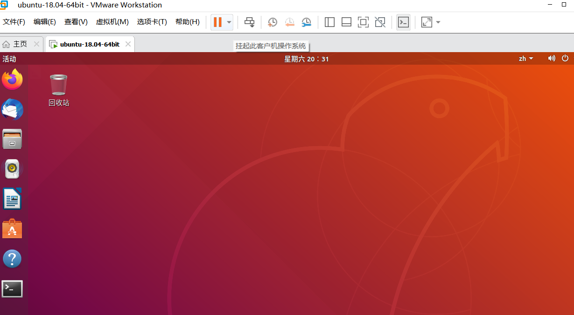
Task: Select the 回收站 trash desktop icon
Action: pos(59,90)
